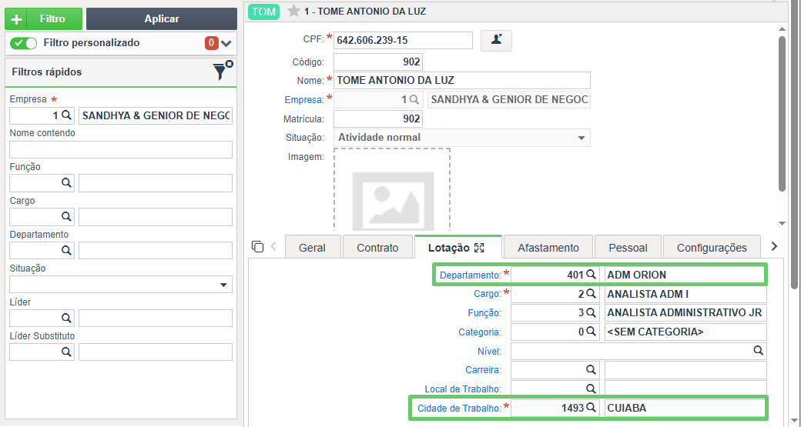Click the ANALISTA ADMINISTRATIVO JR field
Image resolution: width=801 pixels, height=427 pixels.
coord(685,312)
